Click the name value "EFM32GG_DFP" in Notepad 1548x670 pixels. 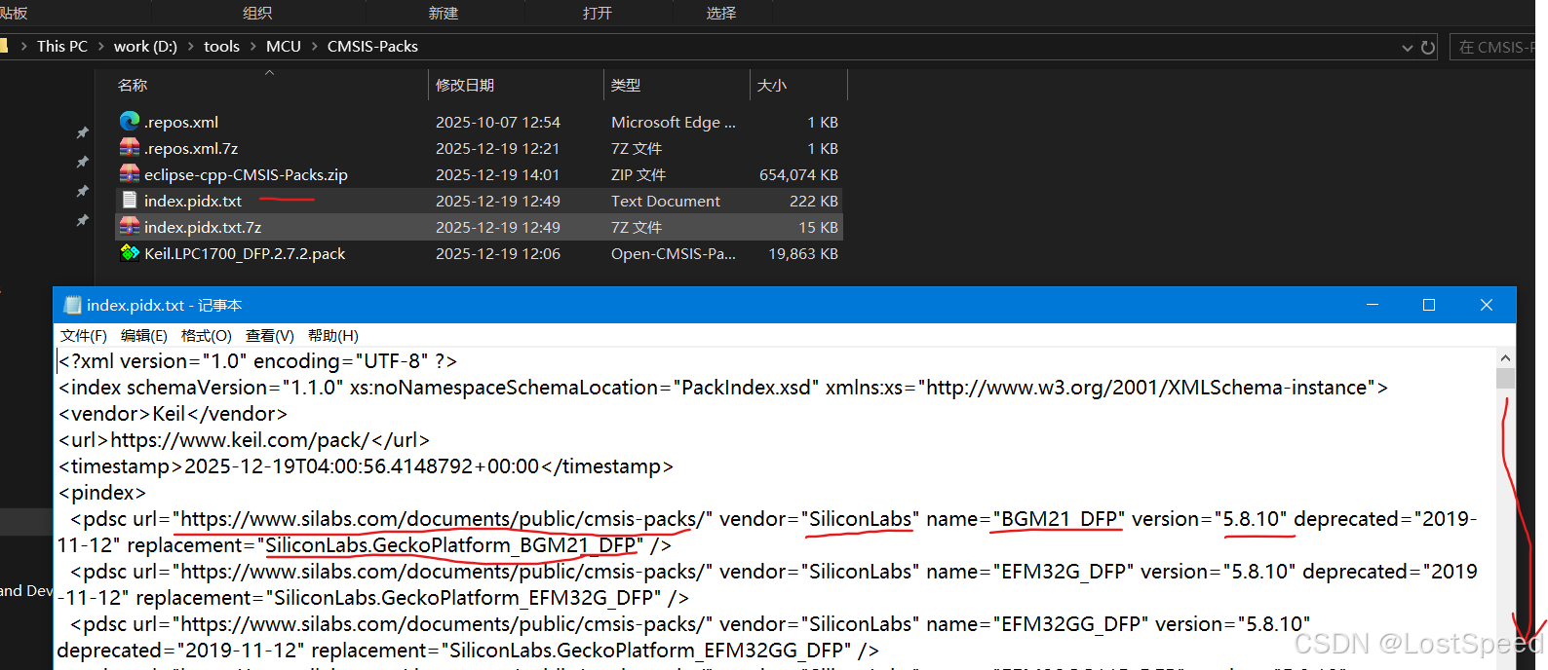coord(1070,624)
